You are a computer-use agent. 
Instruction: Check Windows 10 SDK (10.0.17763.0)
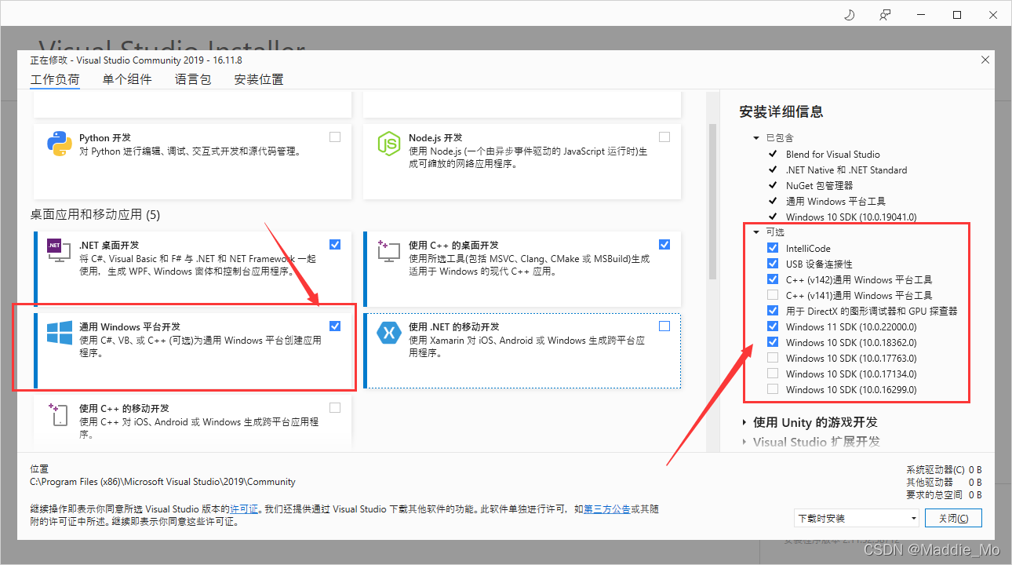pos(773,358)
